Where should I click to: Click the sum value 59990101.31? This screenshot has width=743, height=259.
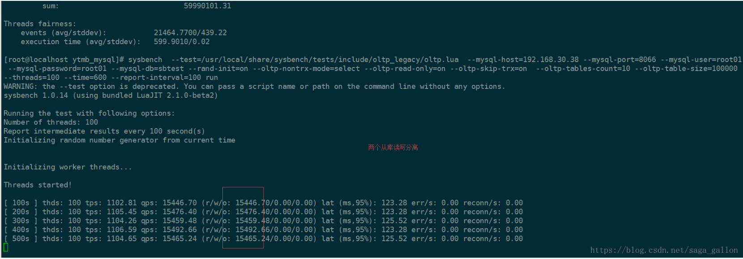(x=207, y=6)
